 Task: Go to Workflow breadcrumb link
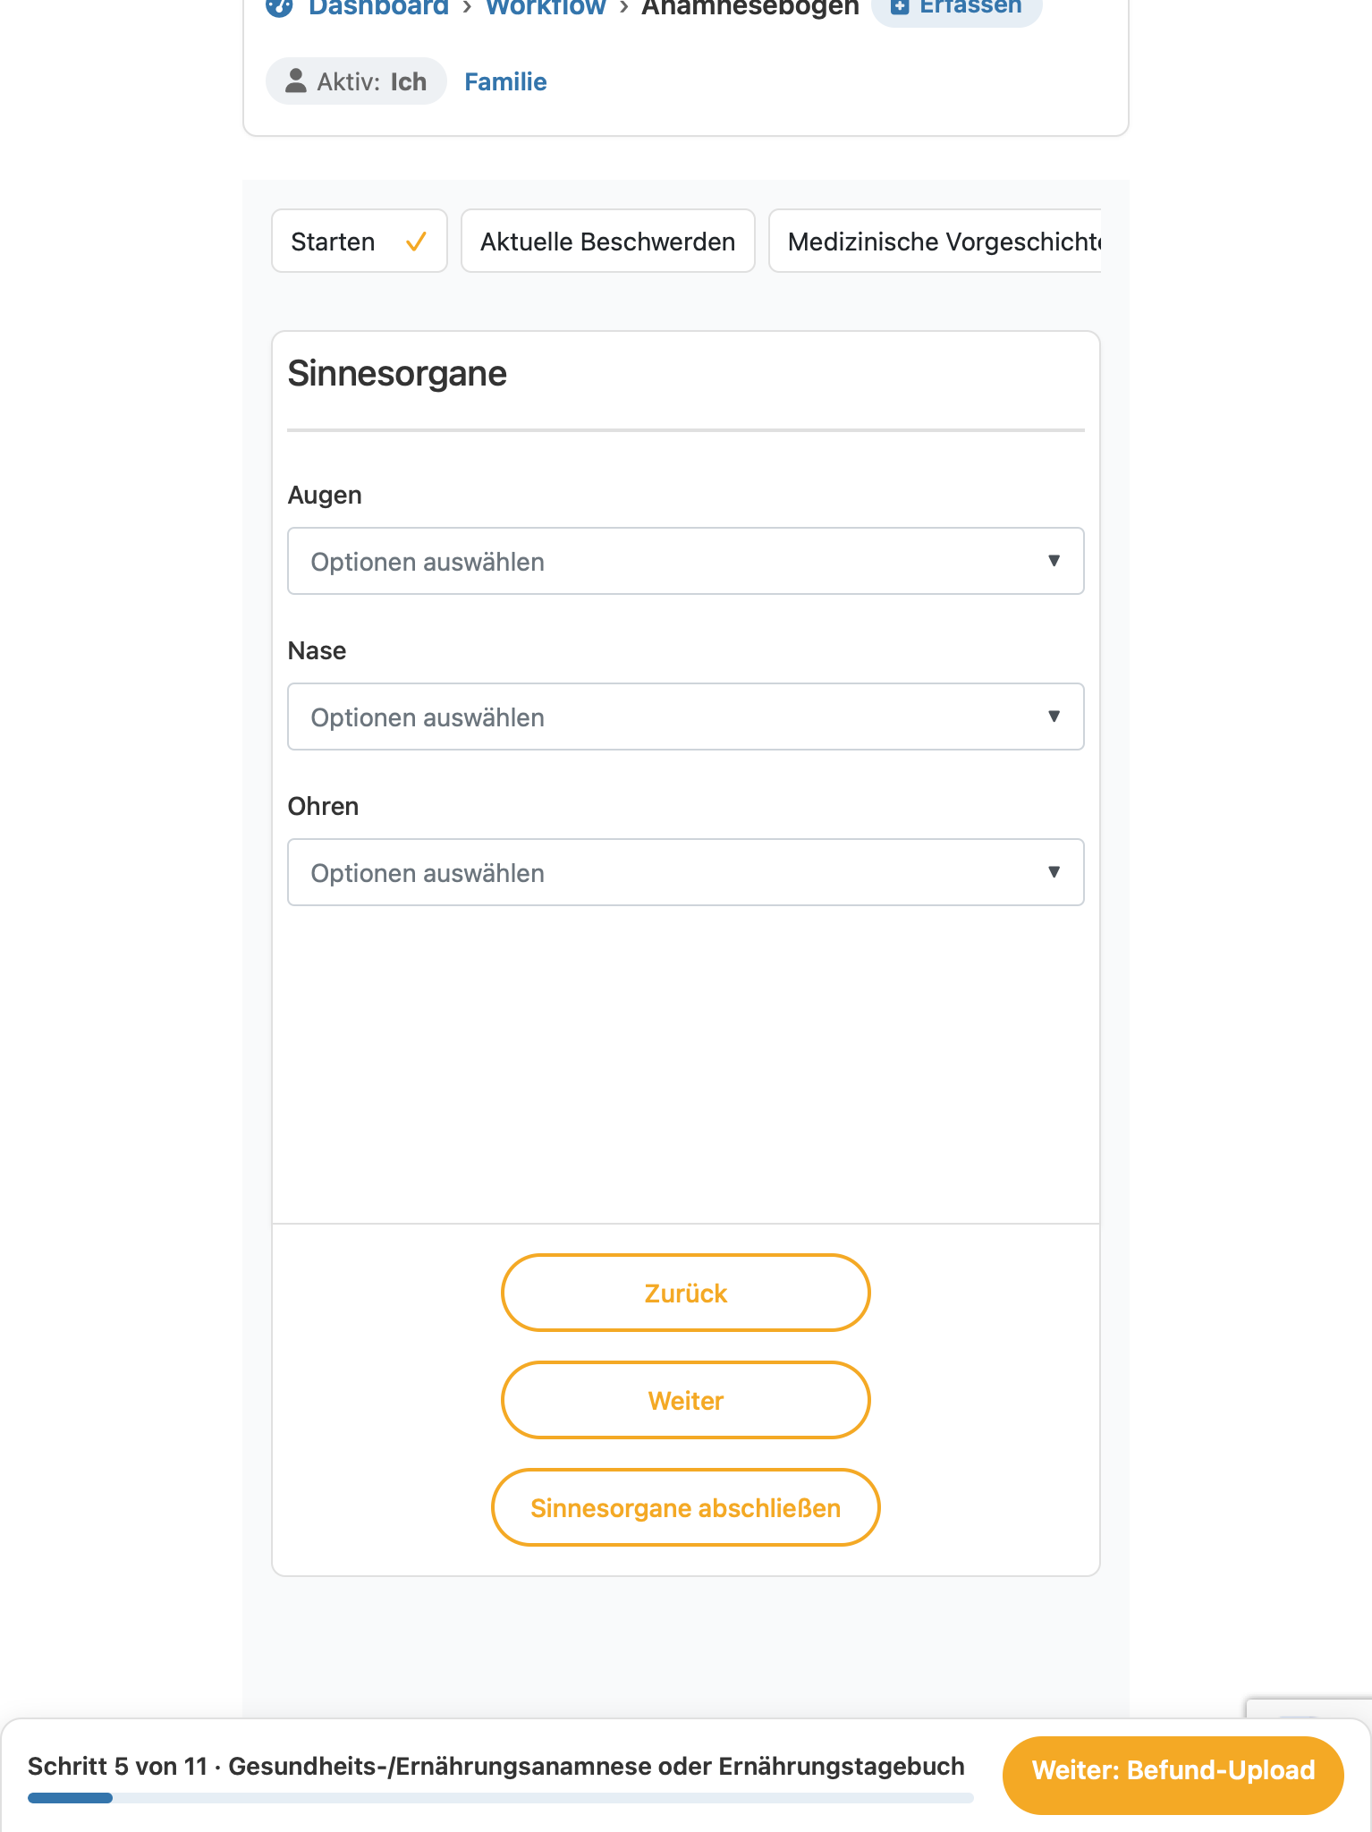pos(546,7)
